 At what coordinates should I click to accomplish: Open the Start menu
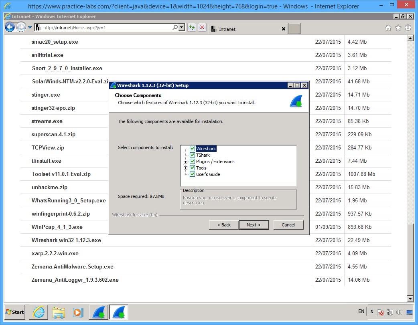point(14,312)
